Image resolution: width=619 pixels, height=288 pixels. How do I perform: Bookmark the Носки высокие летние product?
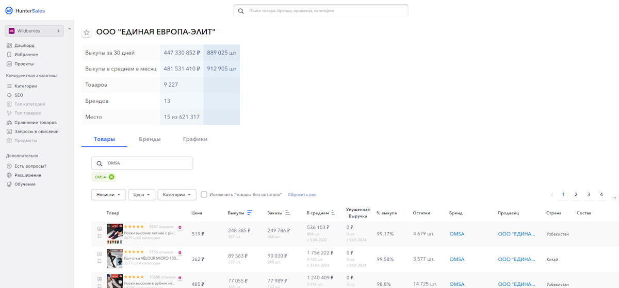click(100, 236)
